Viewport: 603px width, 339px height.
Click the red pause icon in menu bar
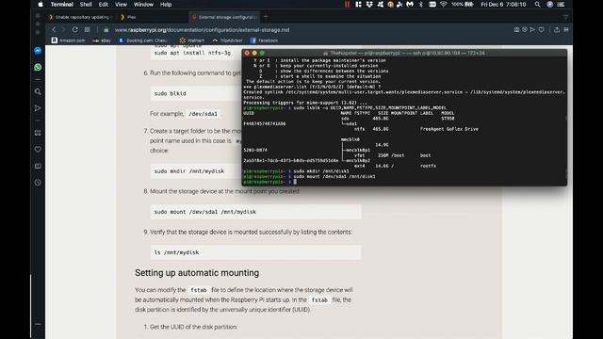click(348, 4)
